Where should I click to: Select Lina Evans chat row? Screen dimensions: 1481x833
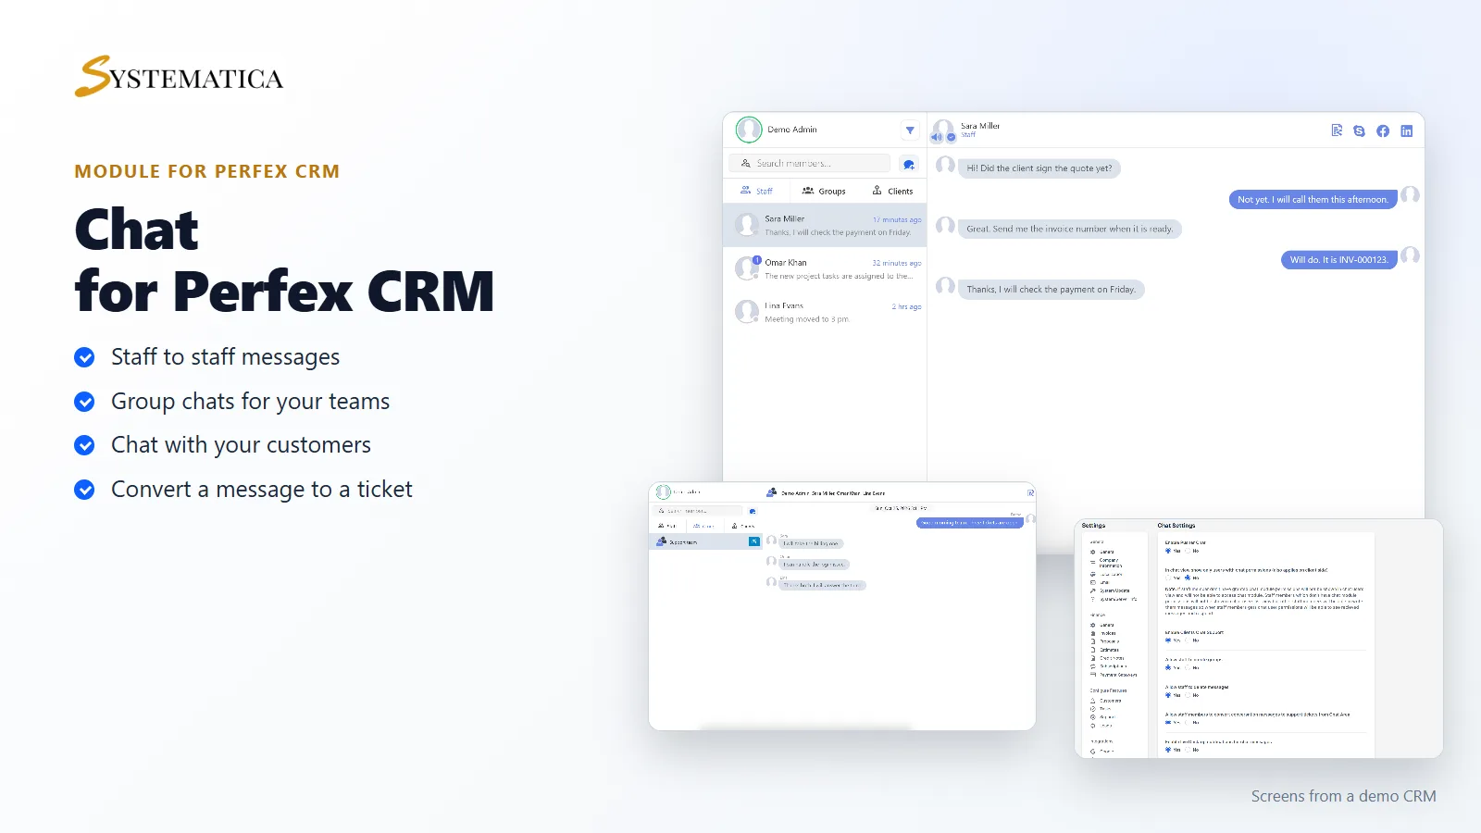coord(825,312)
